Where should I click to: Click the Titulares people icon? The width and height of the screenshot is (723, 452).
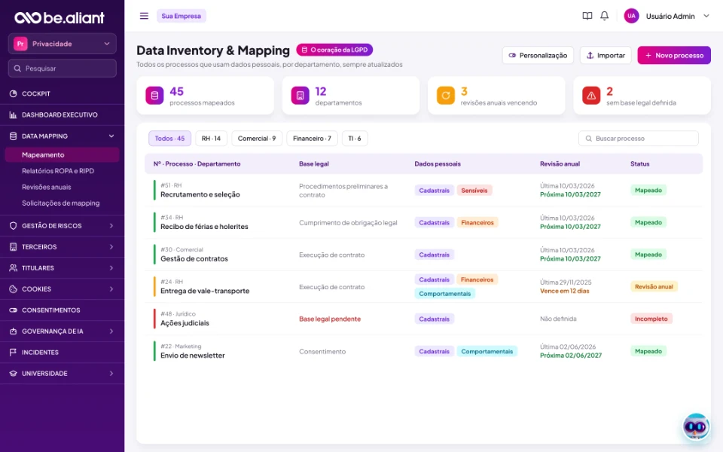pos(13,268)
